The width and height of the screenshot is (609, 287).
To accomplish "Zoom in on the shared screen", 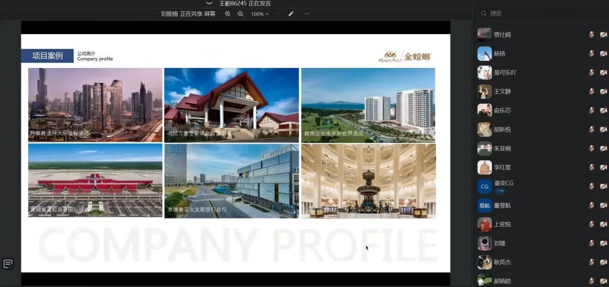I will tap(228, 14).
